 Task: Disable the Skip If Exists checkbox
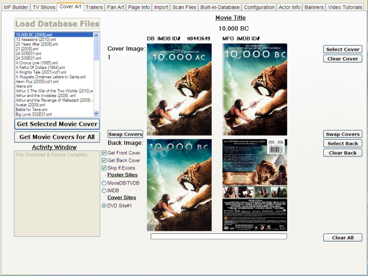104,168
